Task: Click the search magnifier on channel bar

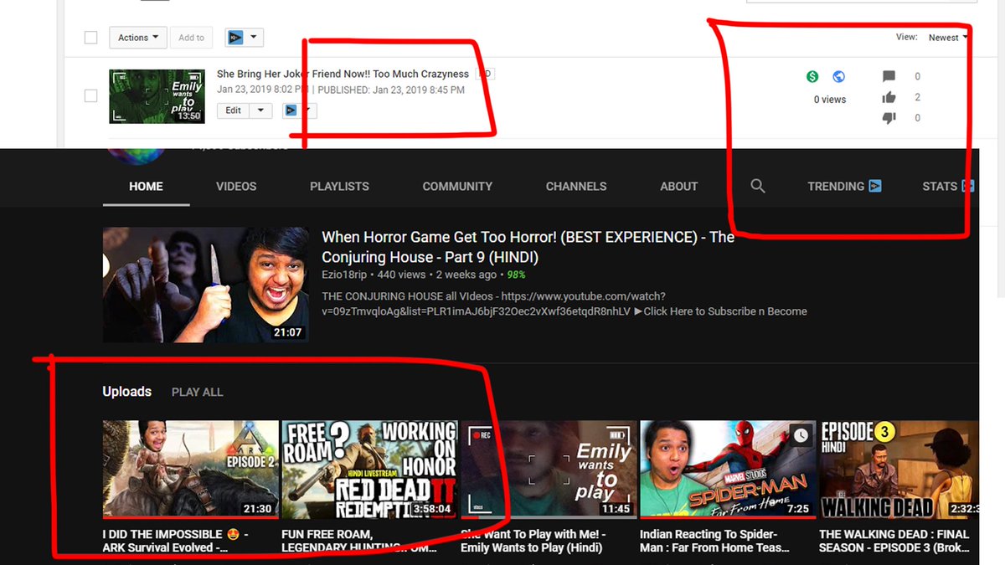Action: click(758, 186)
